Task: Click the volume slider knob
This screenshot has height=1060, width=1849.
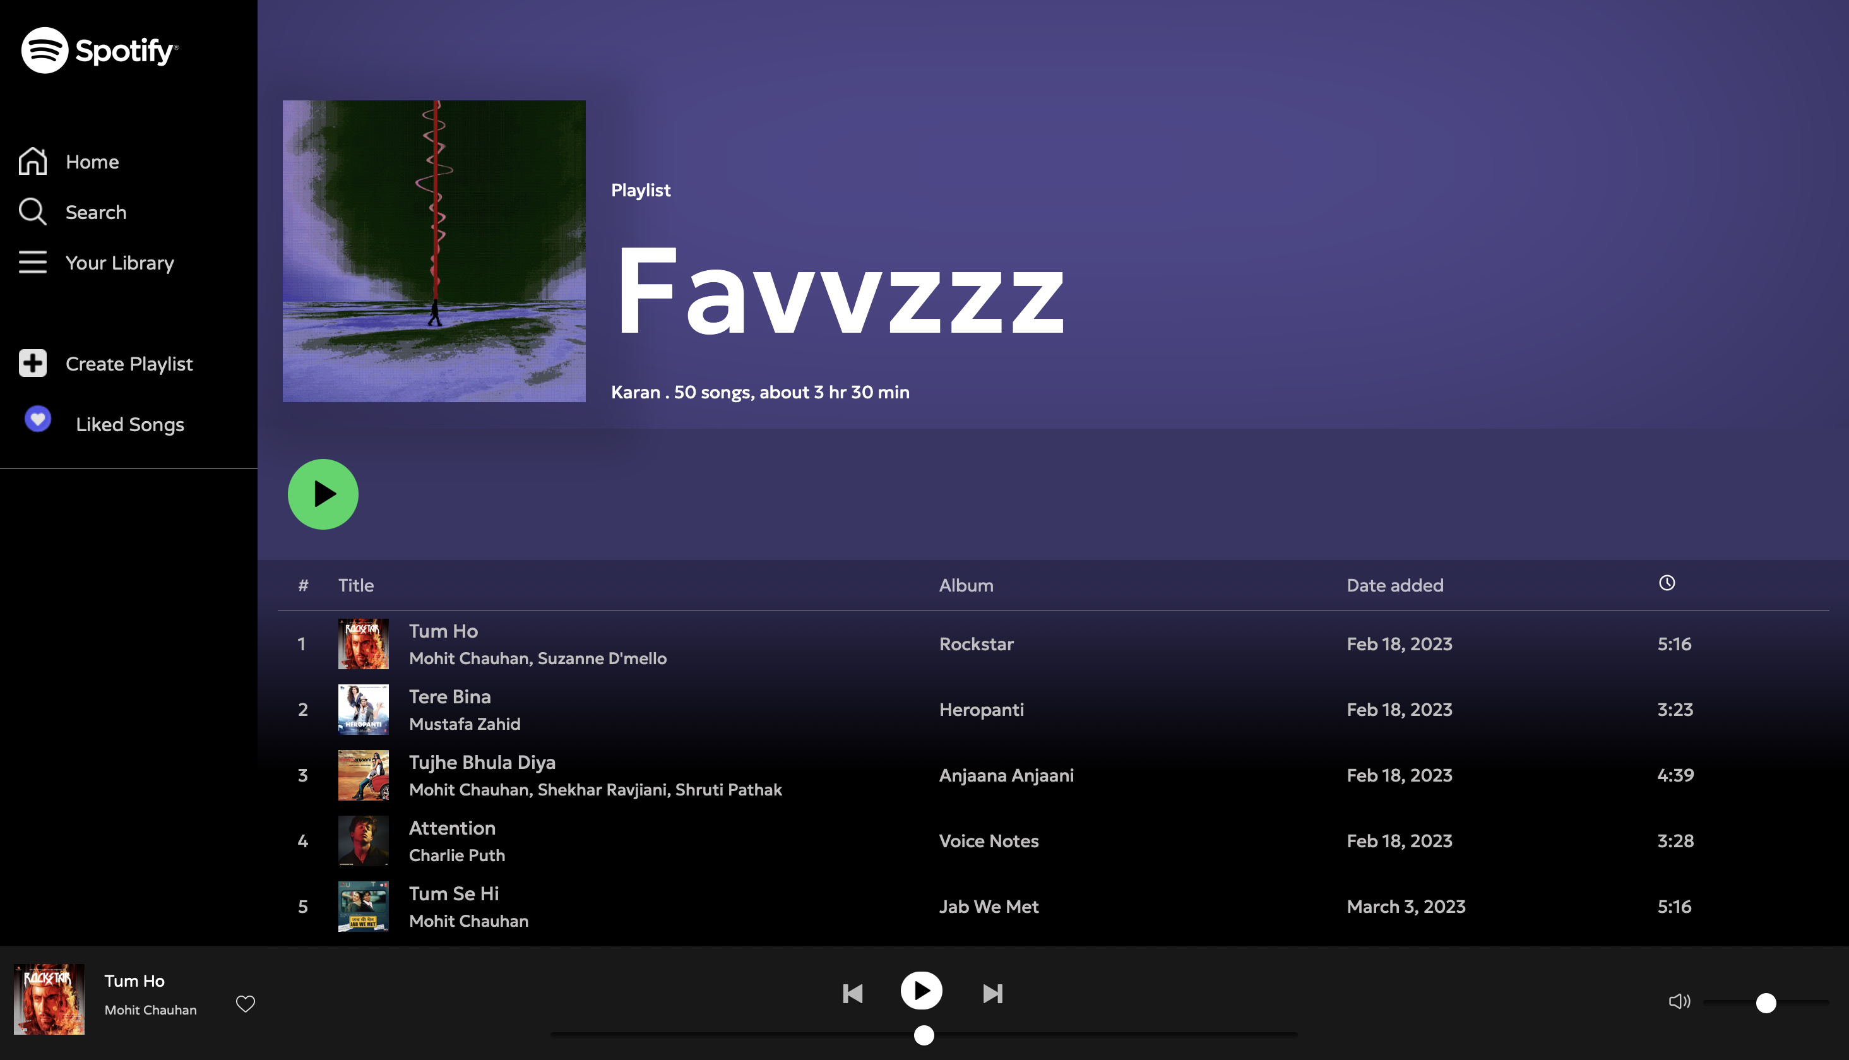Action: pyautogui.click(x=1766, y=1003)
